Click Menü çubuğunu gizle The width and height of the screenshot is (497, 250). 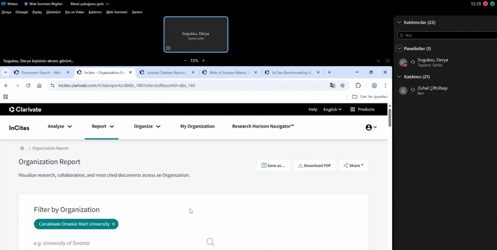(90, 4)
